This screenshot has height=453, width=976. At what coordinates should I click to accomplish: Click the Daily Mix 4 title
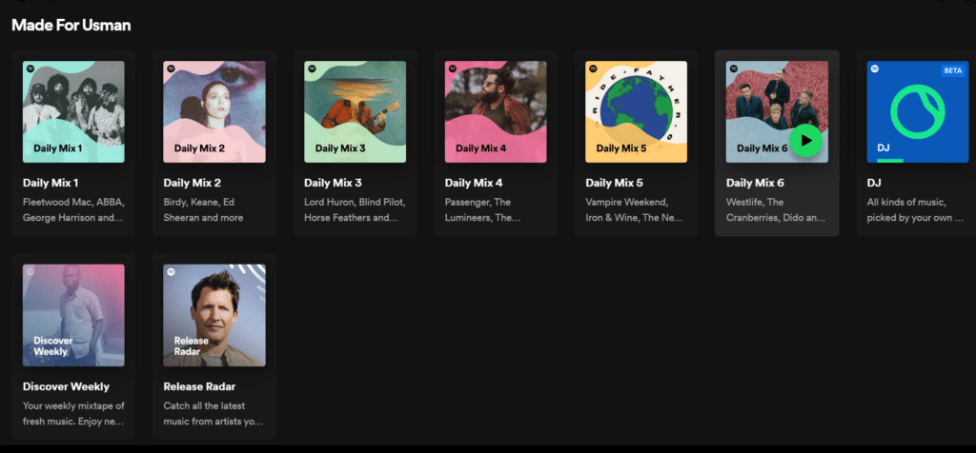(474, 184)
